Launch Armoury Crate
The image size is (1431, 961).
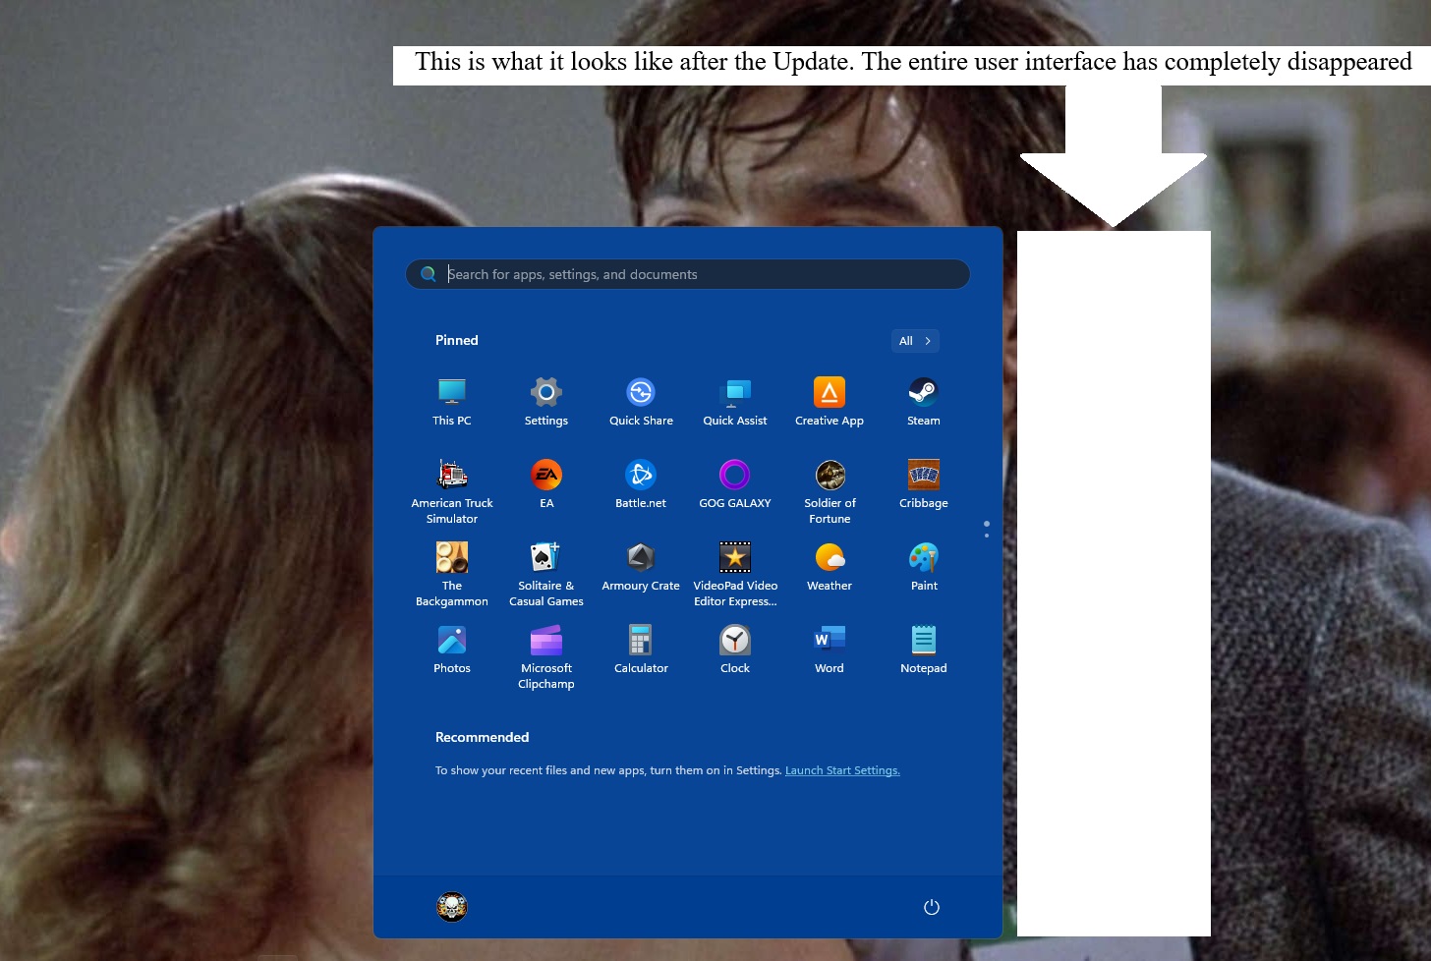click(641, 566)
